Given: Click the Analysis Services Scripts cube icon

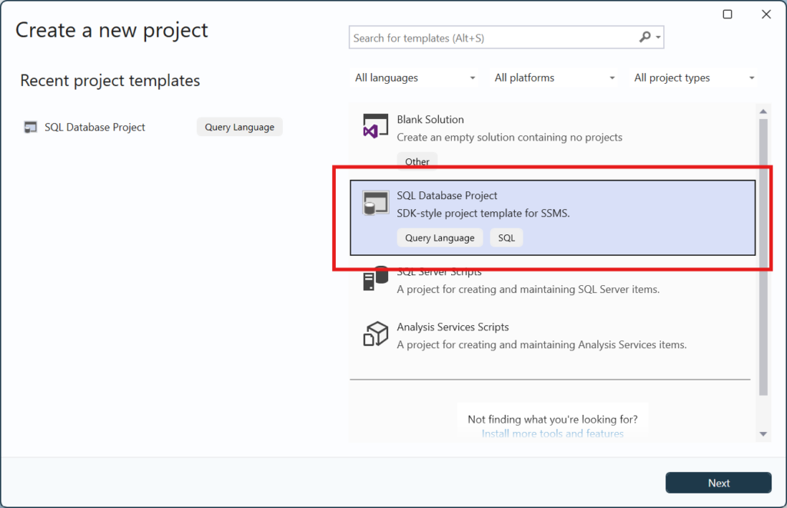Looking at the screenshot, I should (x=374, y=335).
